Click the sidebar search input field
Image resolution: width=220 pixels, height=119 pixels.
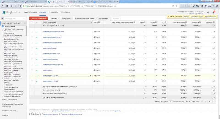[x=15, y=18]
